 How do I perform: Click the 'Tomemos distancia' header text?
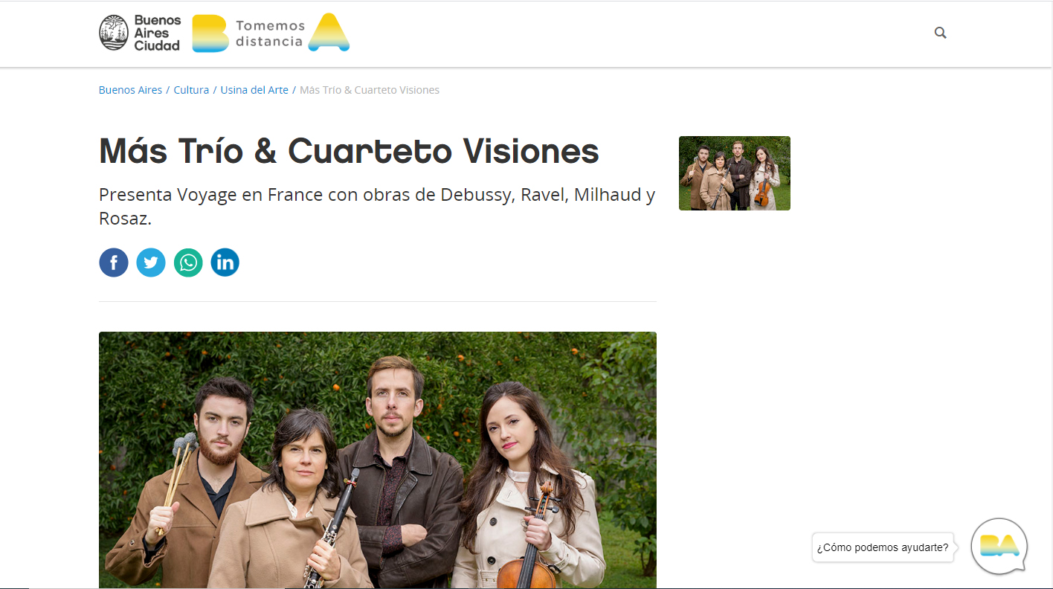coord(269,33)
